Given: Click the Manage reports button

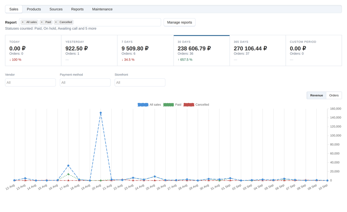Looking at the screenshot, I should (180, 22).
